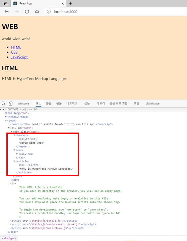Click the "To begin the development" comment line
The image size is (187, 241).
click(x=64, y=210)
